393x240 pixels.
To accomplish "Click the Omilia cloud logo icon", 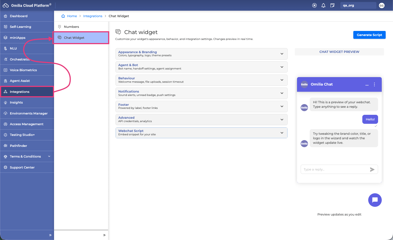I will (x=6, y=5).
